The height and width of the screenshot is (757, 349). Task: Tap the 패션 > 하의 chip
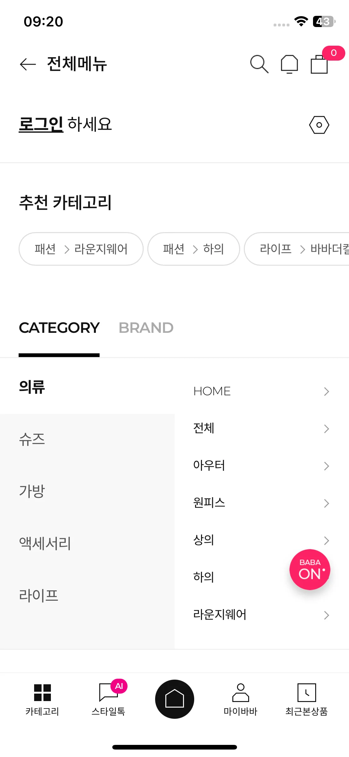pyautogui.click(x=194, y=249)
